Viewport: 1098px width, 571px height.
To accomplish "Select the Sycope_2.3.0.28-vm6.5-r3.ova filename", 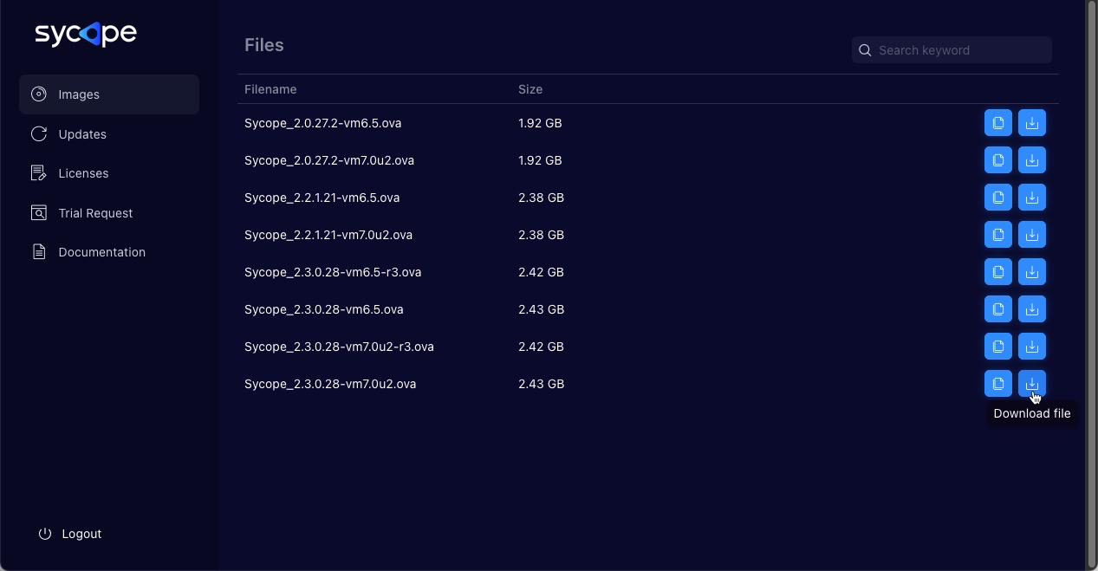I will tap(333, 272).
